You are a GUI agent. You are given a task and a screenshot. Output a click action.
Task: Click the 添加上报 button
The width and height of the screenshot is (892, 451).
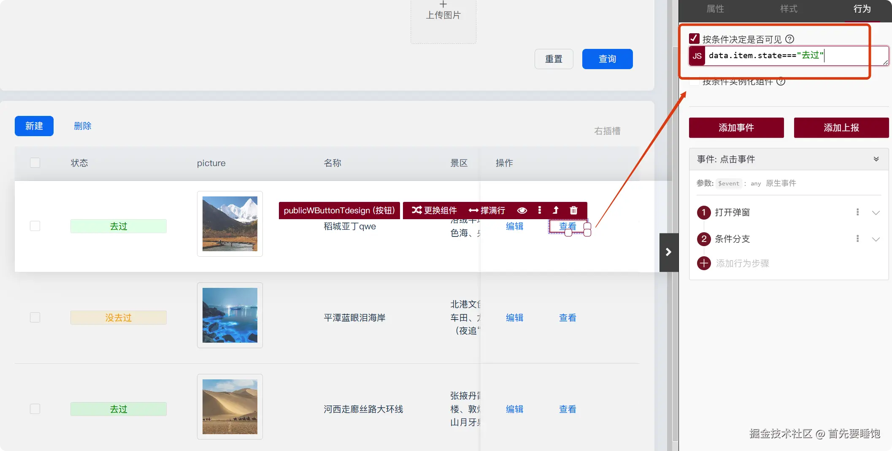tap(841, 128)
